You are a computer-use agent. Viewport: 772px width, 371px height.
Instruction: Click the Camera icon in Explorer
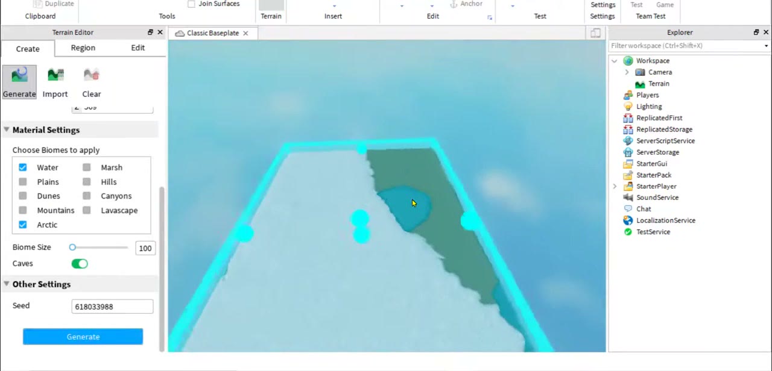point(640,72)
